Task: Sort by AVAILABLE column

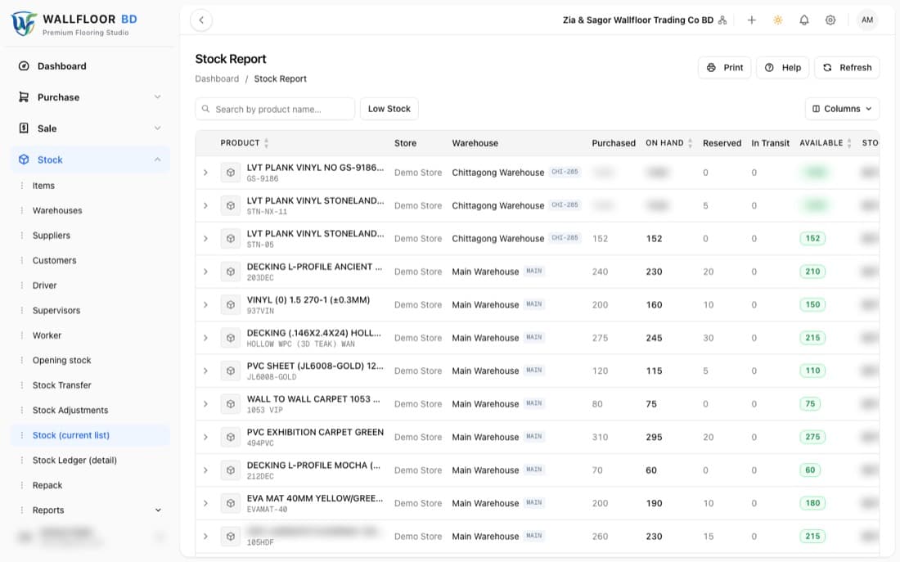Action: coord(826,143)
